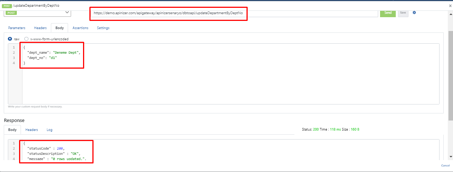Screen dimensions: 453x172
Task: Open the request Headers tab
Action: tap(40, 28)
